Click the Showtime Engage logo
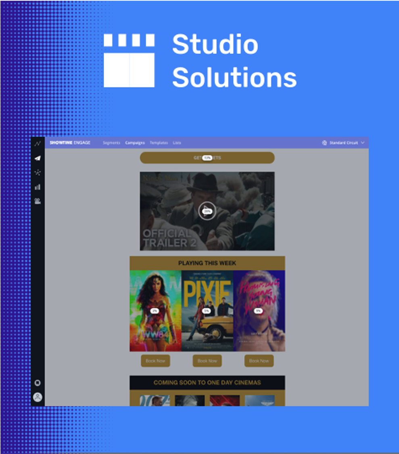This screenshot has width=399, height=454. [70, 143]
